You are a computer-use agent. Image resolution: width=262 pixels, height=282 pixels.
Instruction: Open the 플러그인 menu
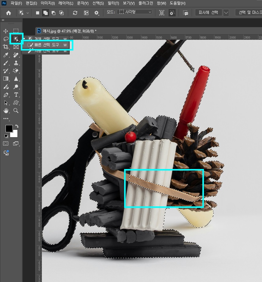click(x=146, y=3)
